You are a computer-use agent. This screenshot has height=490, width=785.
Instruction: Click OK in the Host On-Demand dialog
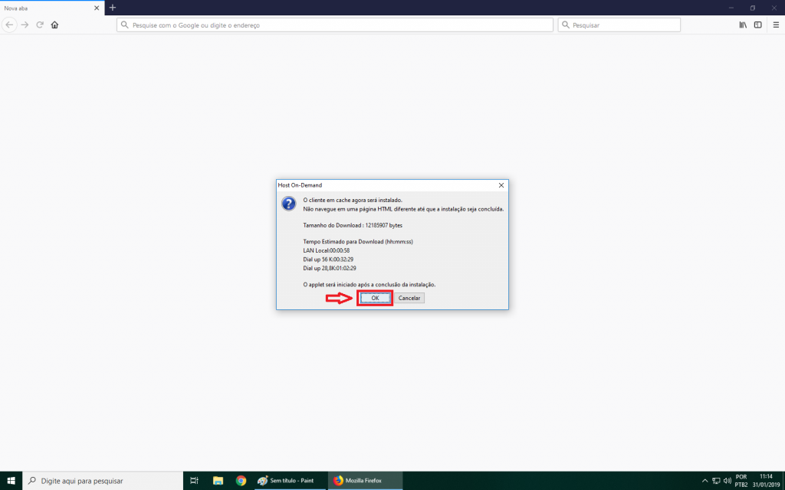click(x=375, y=298)
